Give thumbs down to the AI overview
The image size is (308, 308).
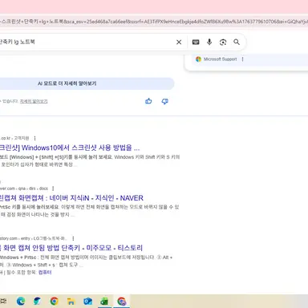click(x=165, y=101)
